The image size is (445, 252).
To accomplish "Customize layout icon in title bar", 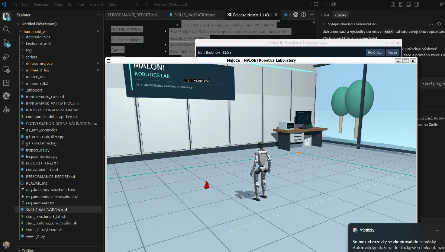I will pos(393,4).
